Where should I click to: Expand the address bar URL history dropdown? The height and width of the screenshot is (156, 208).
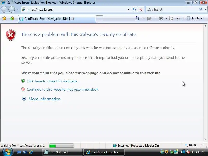click(x=129, y=10)
